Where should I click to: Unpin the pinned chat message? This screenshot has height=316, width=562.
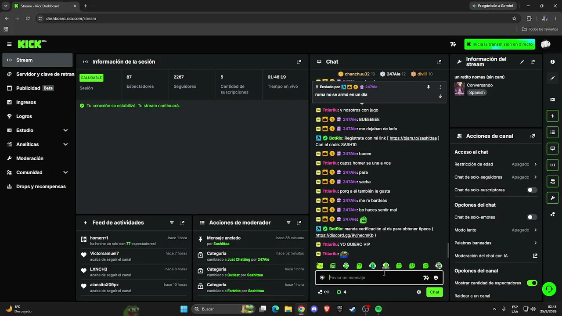429,87
